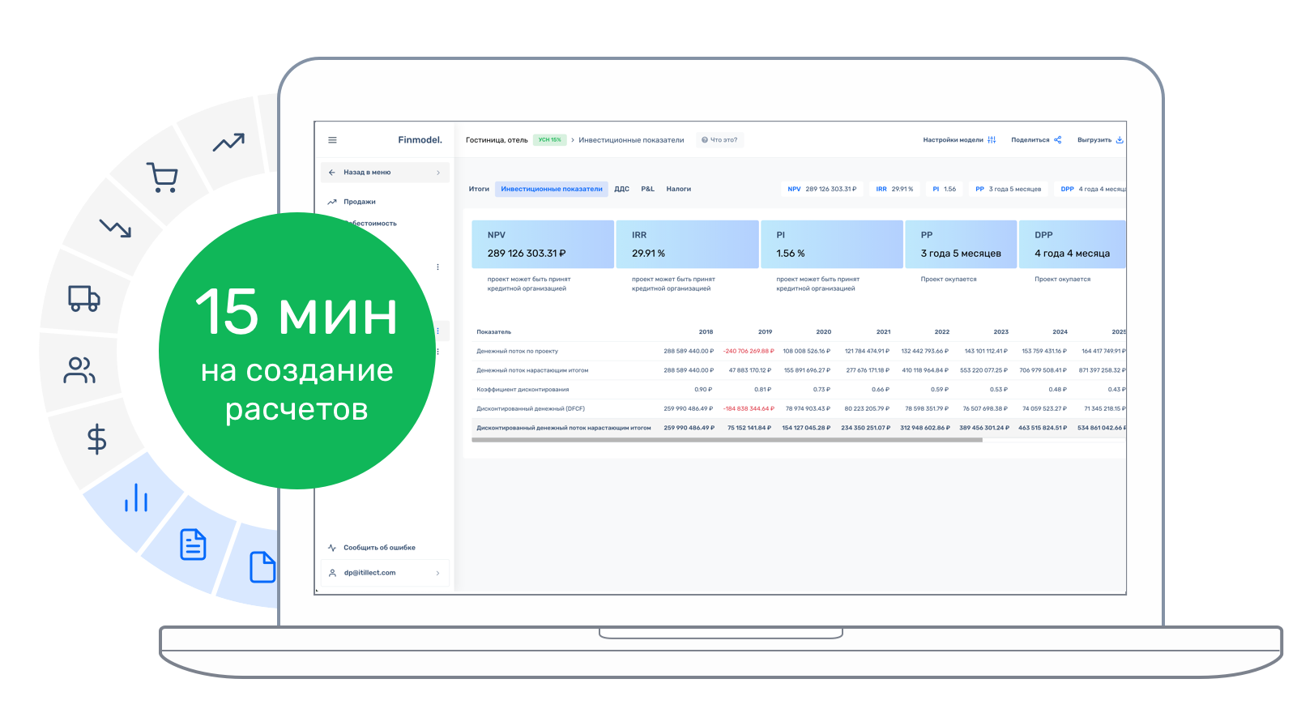This screenshot has height=713, width=1314.
Task: Click the 108 008 526.16 ₽ cell
Action: [807, 352]
